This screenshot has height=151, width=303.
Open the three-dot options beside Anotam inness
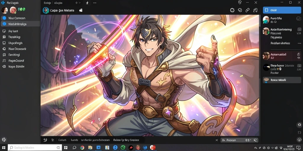click(299, 43)
